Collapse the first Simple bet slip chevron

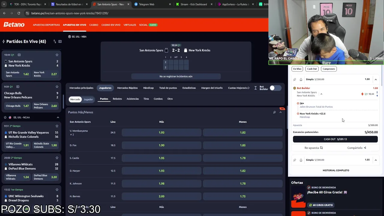pyautogui.click(x=376, y=79)
